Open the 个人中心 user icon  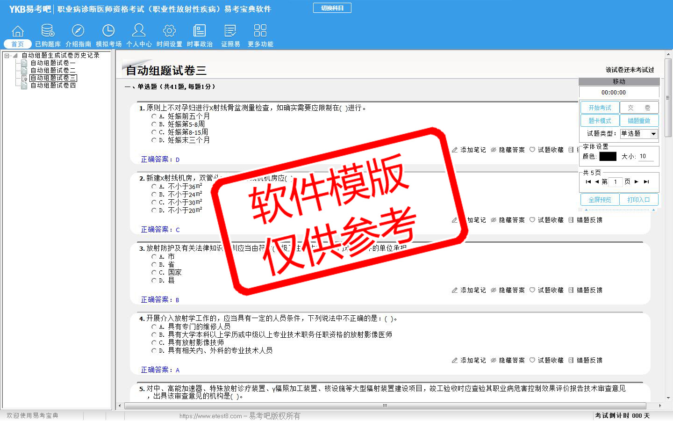139,30
